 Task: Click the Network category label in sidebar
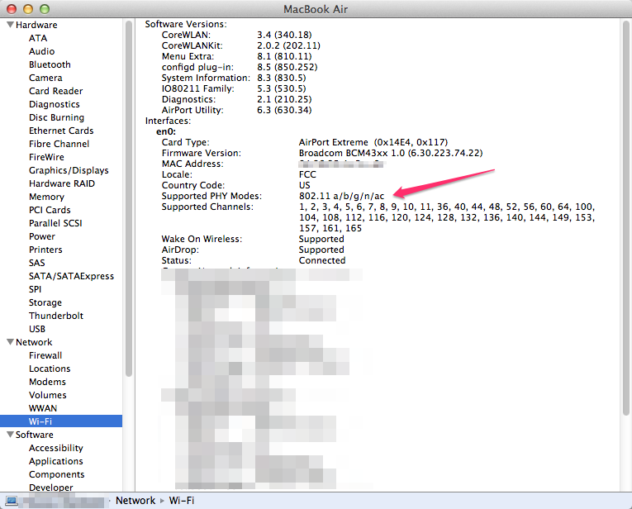pyautogui.click(x=34, y=342)
